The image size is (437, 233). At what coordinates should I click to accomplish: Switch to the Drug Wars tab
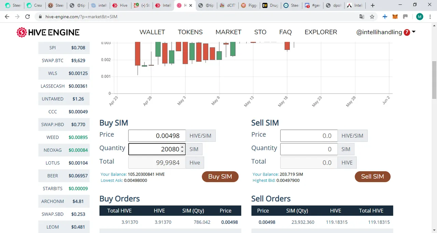click(x=270, y=5)
